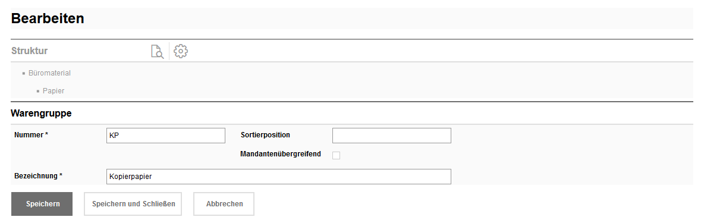704x220 pixels.
Task: Focus the Bezeichnung field with Kopierpapier
Action: 278,177
